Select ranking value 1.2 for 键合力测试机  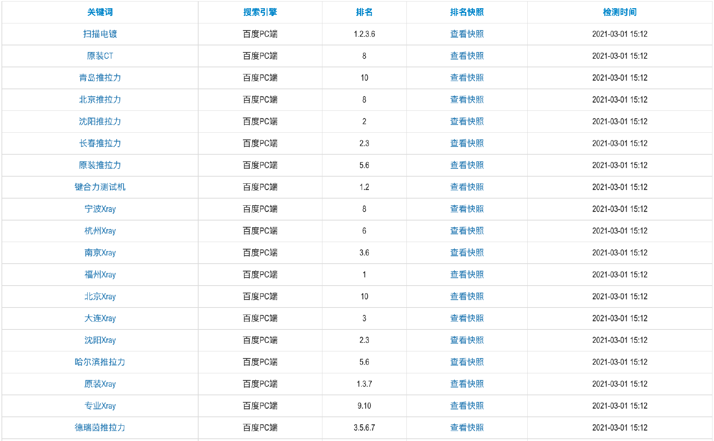364,187
